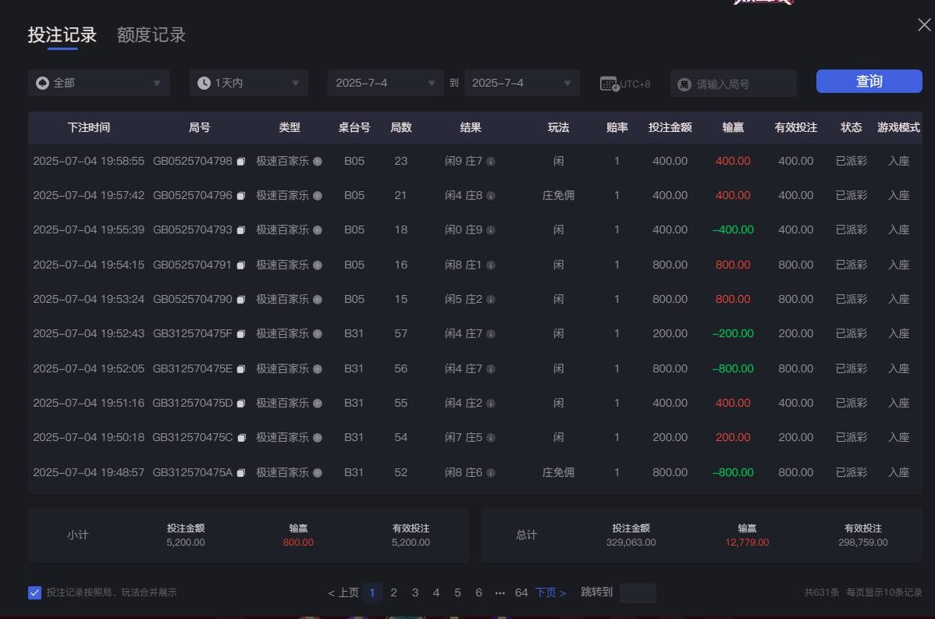Click the 请输入局号 input field
This screenshot has width=935, height=619.
click(x=734, y=83)
